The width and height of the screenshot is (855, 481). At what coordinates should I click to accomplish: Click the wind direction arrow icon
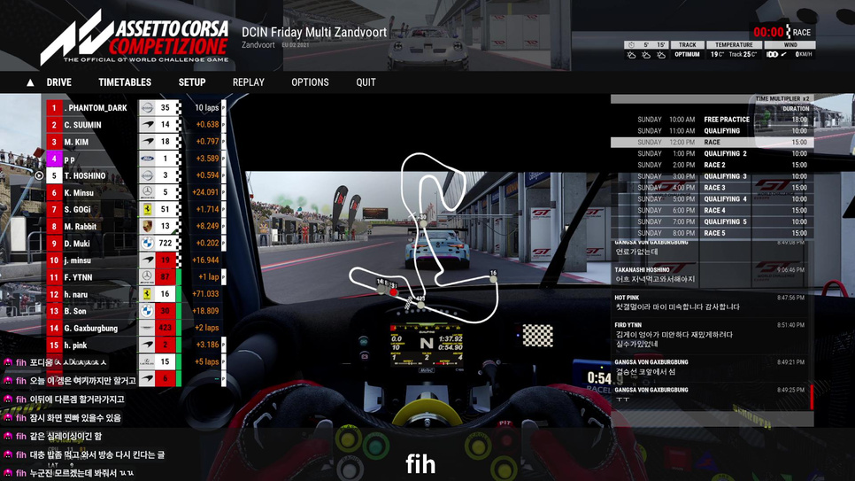click(784, 55)
